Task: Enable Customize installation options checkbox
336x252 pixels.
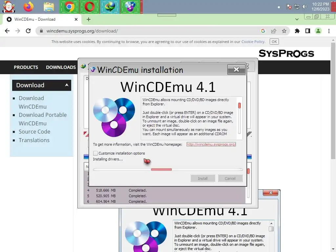Action: tap(95, 153)
